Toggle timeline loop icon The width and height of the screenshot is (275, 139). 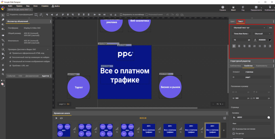coord(61,118)
